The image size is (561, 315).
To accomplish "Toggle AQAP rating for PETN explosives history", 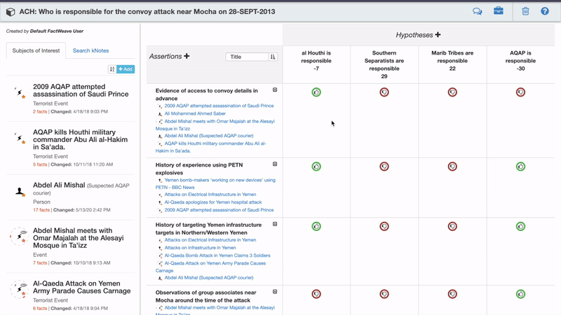I will click(x=520, y=167).
